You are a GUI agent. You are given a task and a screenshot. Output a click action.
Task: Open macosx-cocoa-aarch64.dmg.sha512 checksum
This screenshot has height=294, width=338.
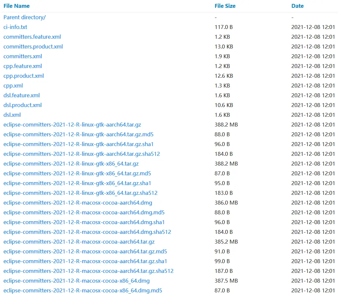point(87,232)
